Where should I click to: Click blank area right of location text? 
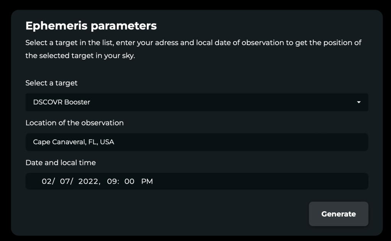[239, 142]
